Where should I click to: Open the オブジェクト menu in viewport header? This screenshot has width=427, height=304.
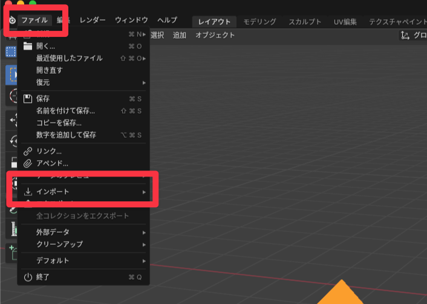[215, 36]
